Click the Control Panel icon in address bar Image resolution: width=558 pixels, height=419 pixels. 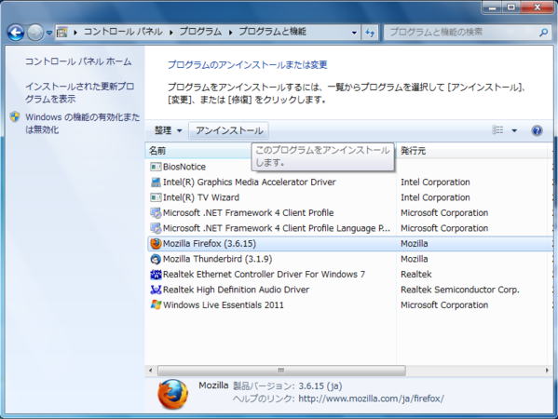tap(61, 33)
